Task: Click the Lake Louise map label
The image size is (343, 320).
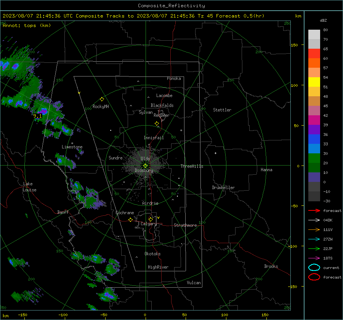Action: pyautogui.click(x=29, y=187)
